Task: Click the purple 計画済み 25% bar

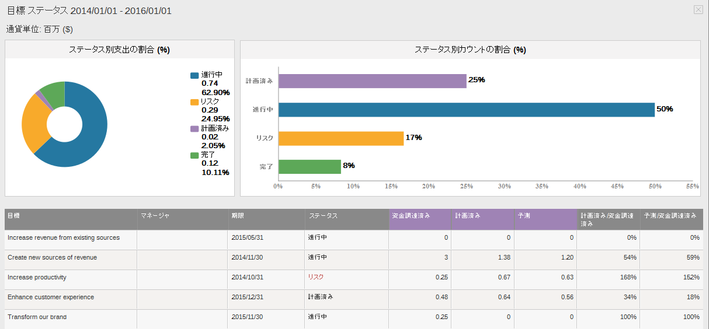Action: coord(372,80)
